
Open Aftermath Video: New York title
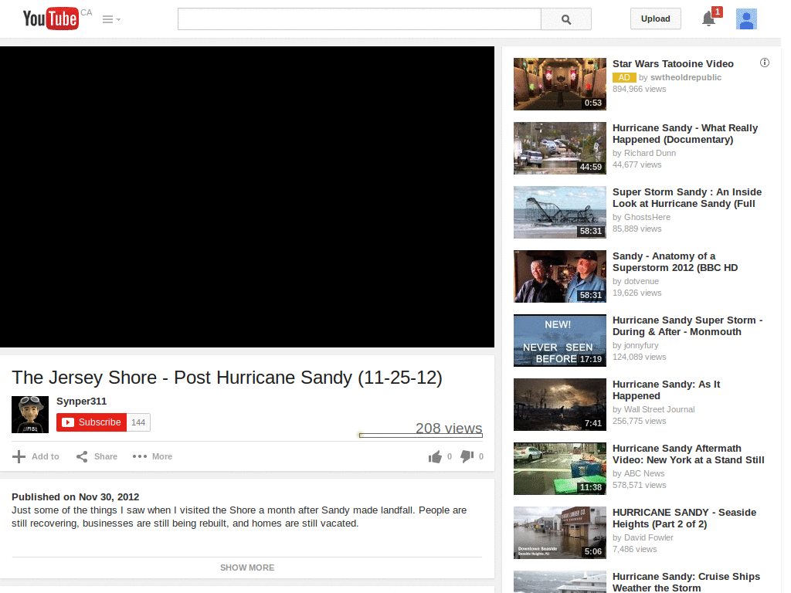coord(688,454)
